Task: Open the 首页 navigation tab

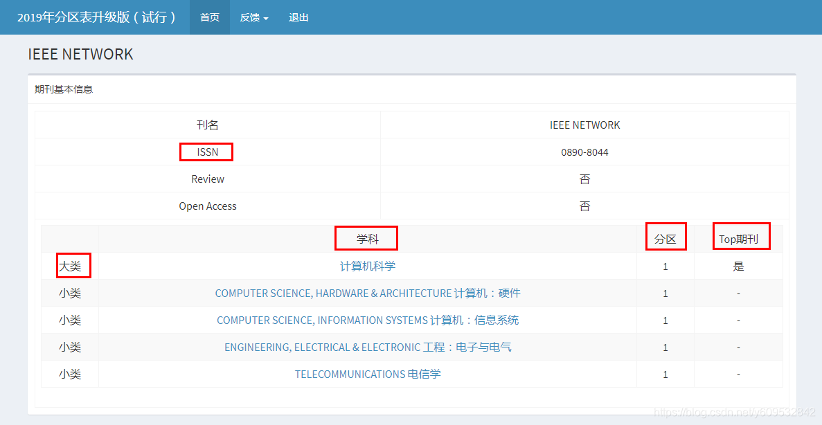Action: click(210, 17)
